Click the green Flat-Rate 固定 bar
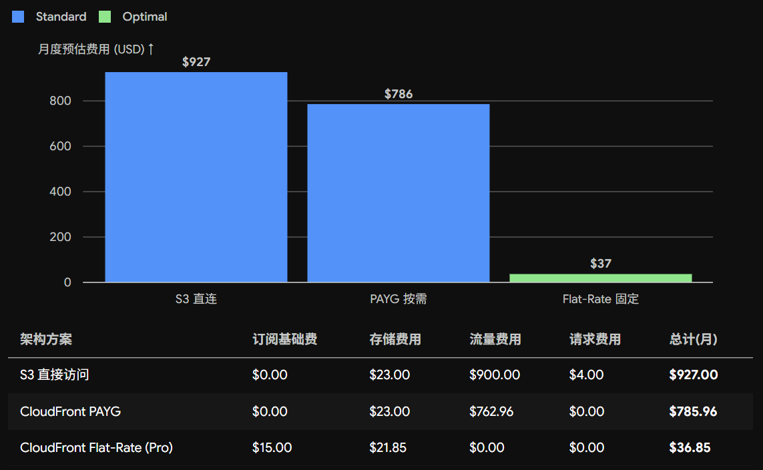 pyautogui.click(x=601, y=278)
